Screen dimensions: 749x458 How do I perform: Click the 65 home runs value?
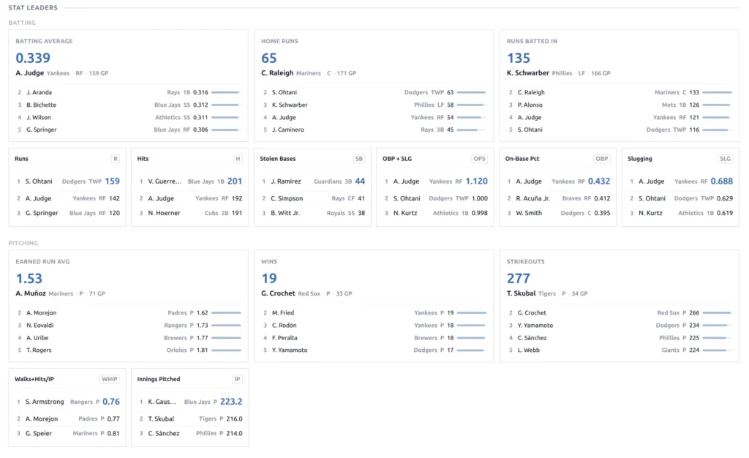pyautogui.click(x=268, y=58)
